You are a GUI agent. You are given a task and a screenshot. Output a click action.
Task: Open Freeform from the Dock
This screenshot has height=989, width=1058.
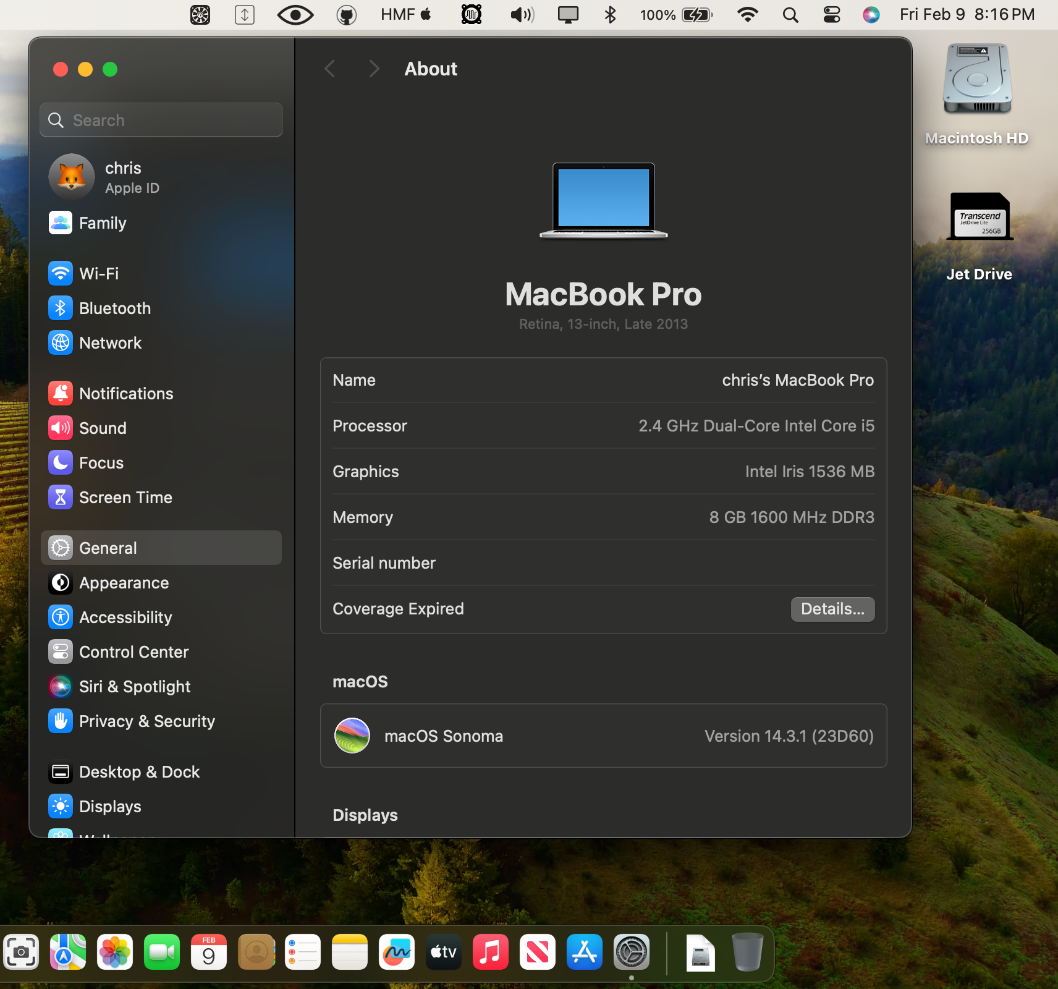tap(397, 952)
